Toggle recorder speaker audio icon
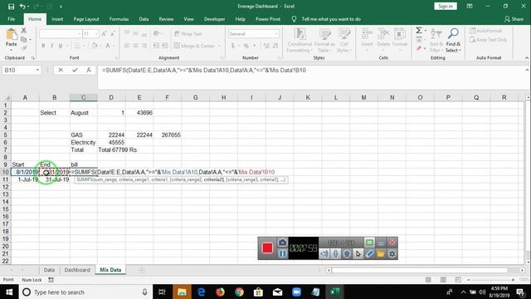531x299 pixels. (324, 253)
